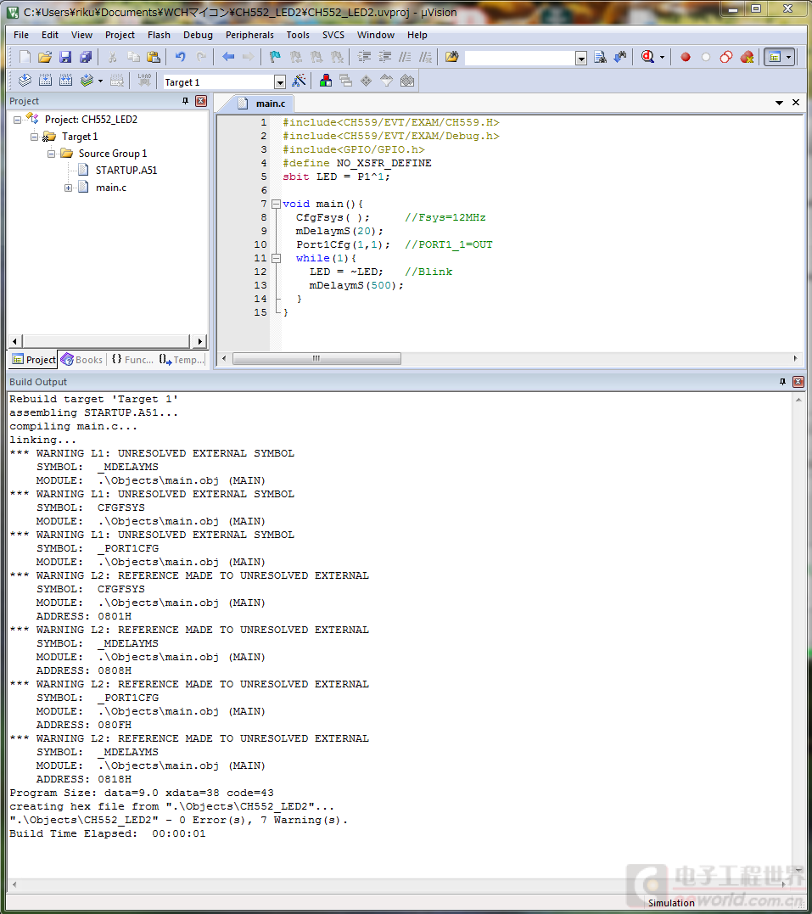Close the main.c editor tab
This screenshot has height=914, width=812.
pyautogui.click(x=796, y=103)
